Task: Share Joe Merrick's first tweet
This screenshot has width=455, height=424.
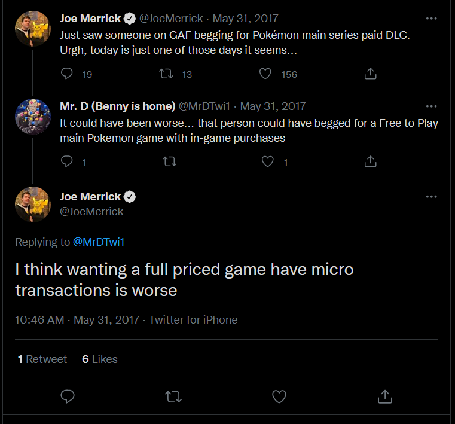Action: (x=370, y=74)
